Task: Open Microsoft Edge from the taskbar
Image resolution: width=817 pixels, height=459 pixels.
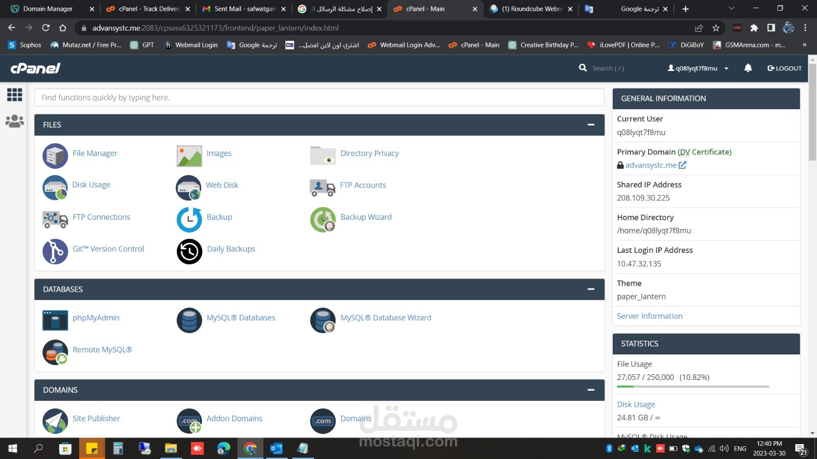Action: click(x=224, y=449)
